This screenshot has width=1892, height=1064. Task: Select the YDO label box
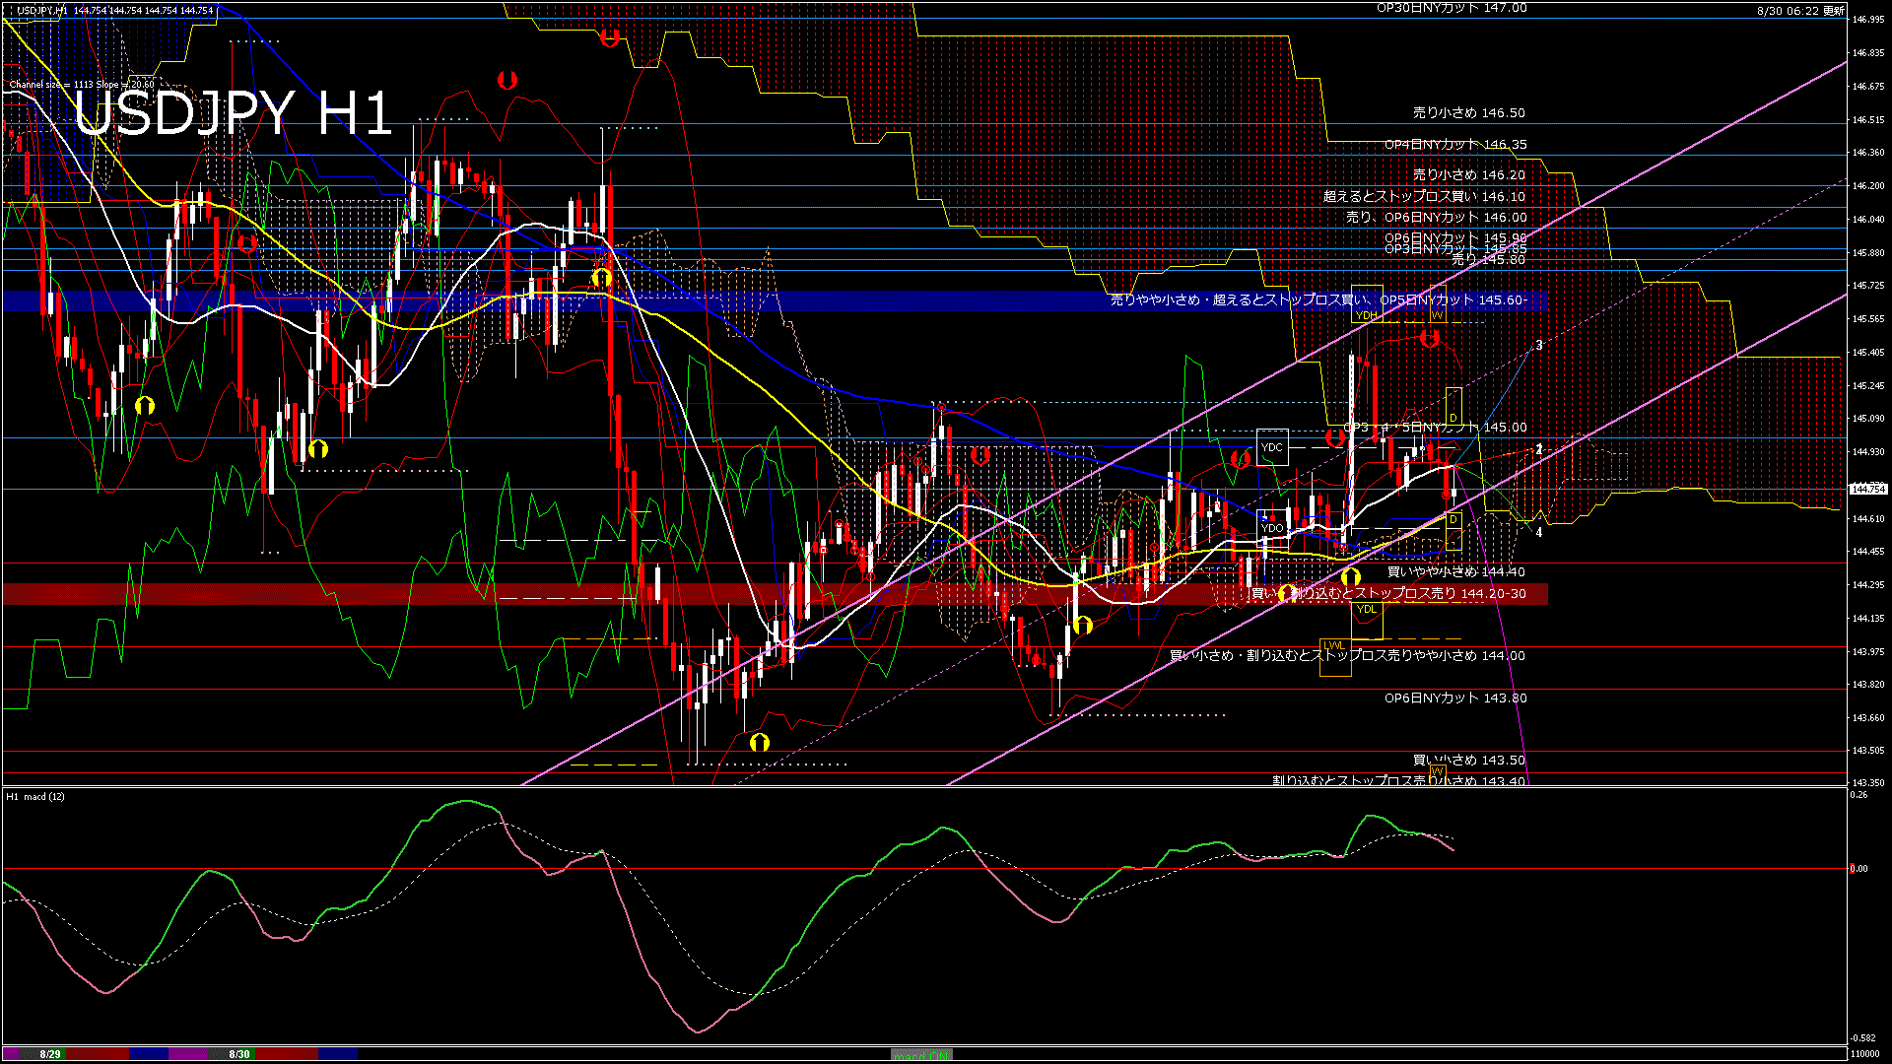pos(1272,528)
